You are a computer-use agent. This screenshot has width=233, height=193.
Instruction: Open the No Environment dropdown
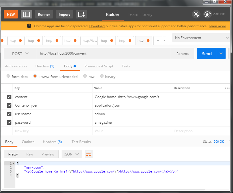point(202,38)
